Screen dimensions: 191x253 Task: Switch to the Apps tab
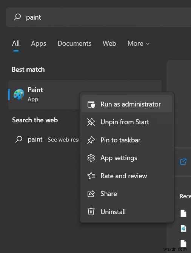[x=39, y=43]
